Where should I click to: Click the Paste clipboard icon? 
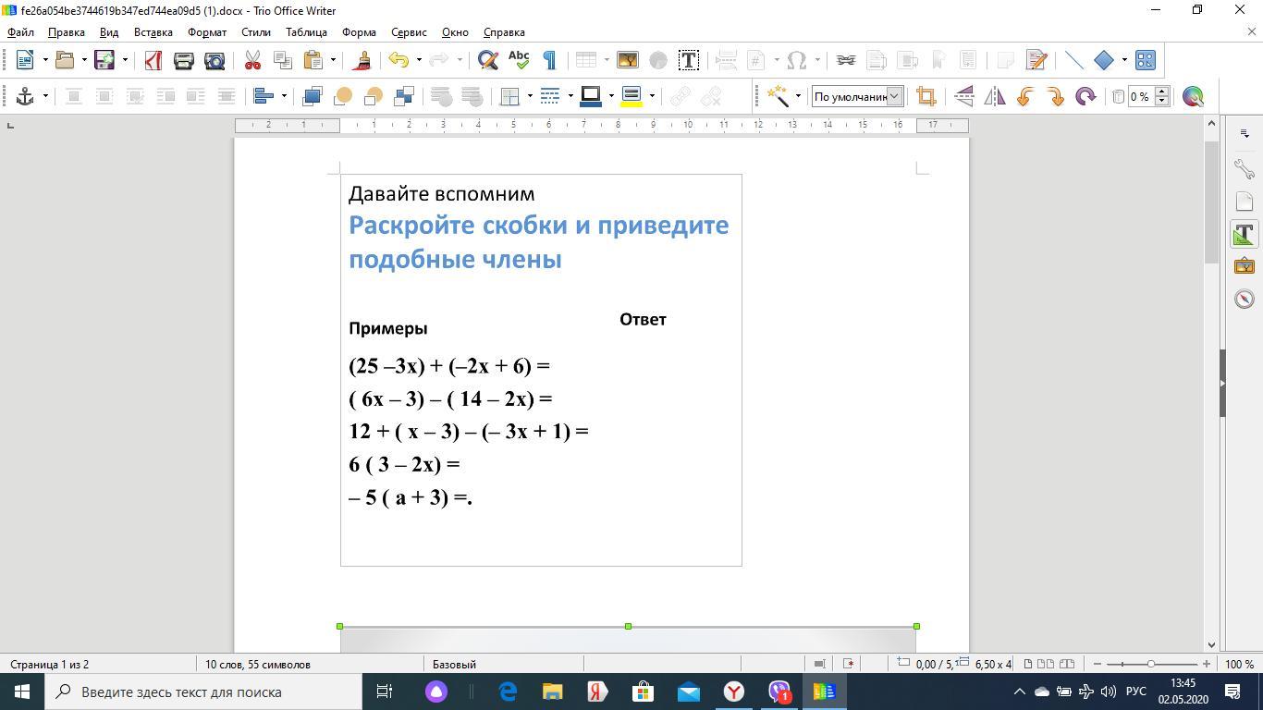313,60
